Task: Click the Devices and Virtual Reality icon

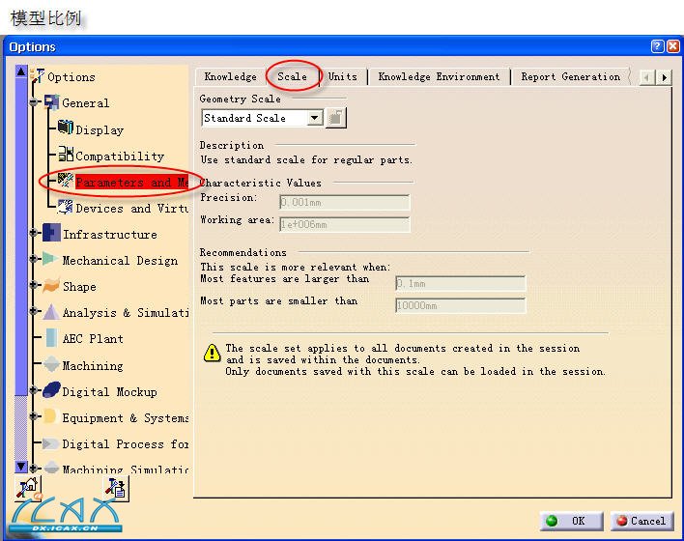Action: (66, 207)
